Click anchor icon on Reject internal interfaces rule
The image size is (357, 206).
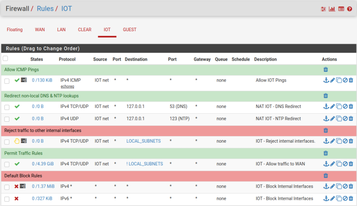(x=326, y=141)
